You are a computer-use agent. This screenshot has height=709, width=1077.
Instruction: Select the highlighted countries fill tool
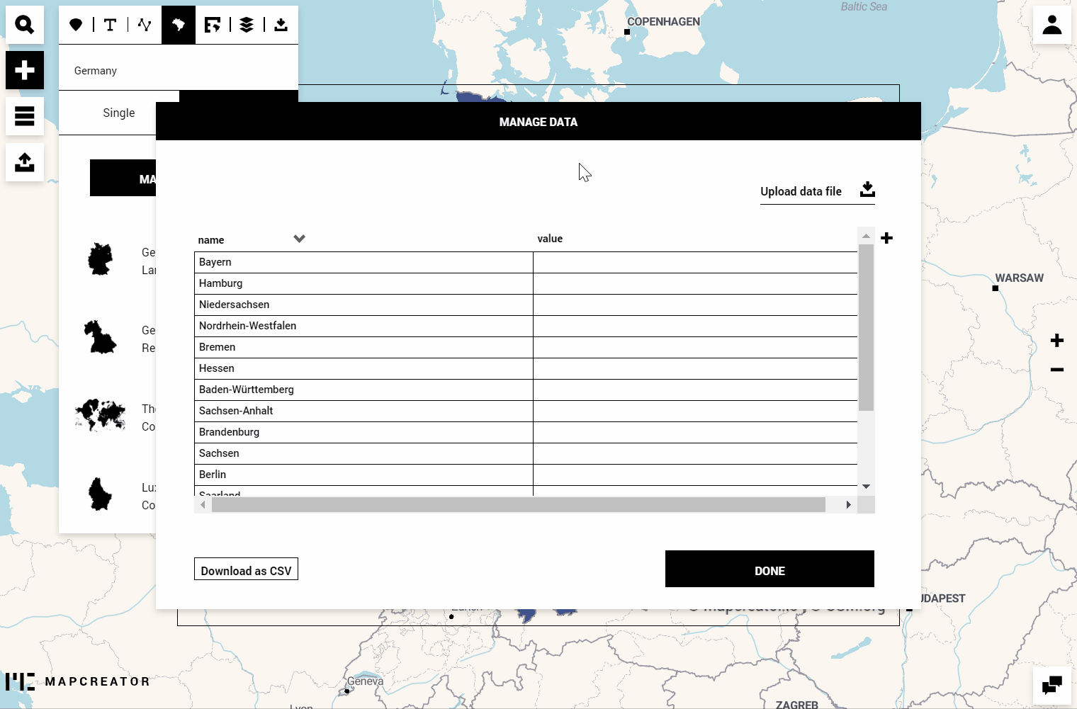click(178, 24)
